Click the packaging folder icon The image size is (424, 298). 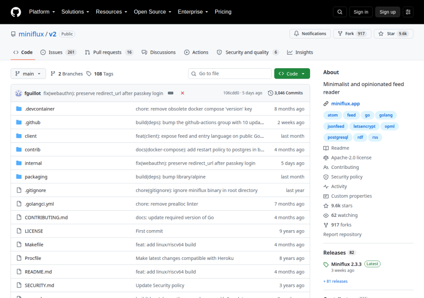coord(19,177)
